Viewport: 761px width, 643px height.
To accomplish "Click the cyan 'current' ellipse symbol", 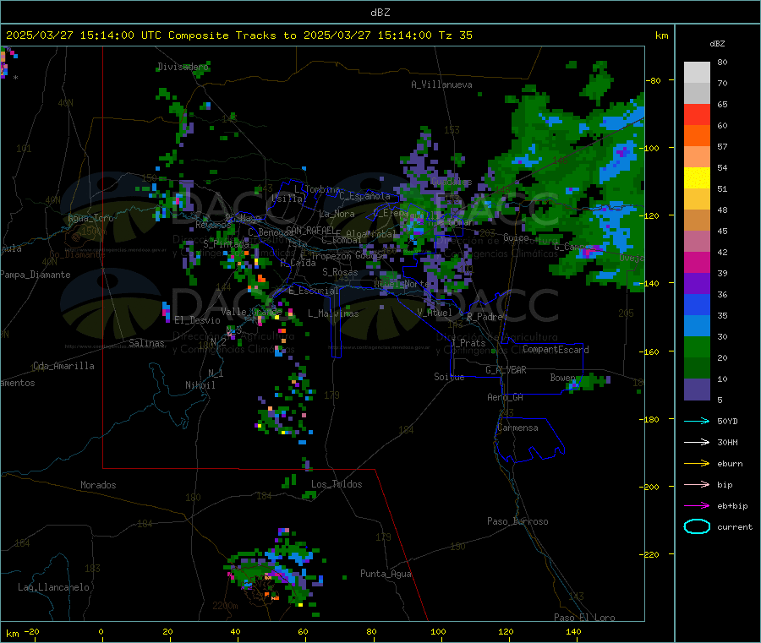I will 697,526.
